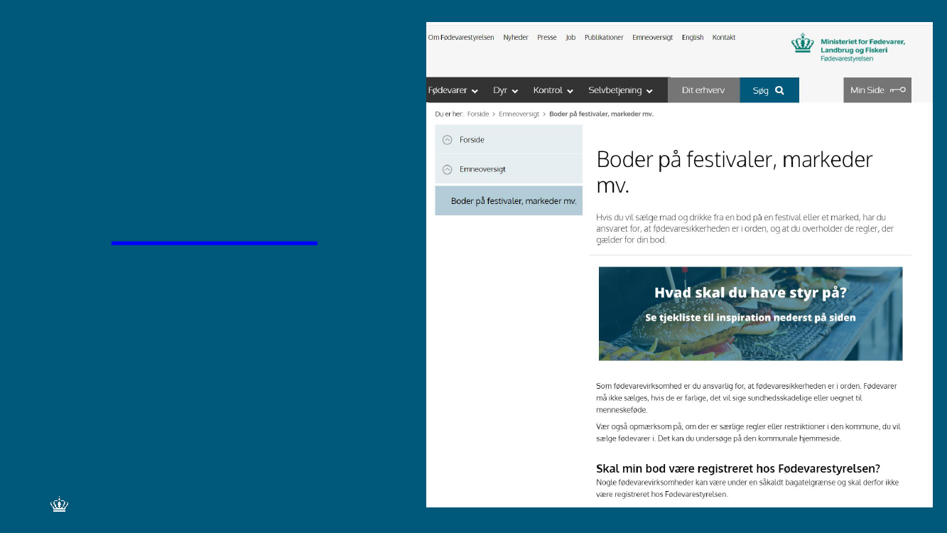
Task: Select Forside in the left sidebar
Action: [509, 140]
